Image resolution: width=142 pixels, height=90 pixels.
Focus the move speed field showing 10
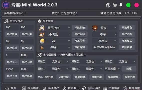12,41
